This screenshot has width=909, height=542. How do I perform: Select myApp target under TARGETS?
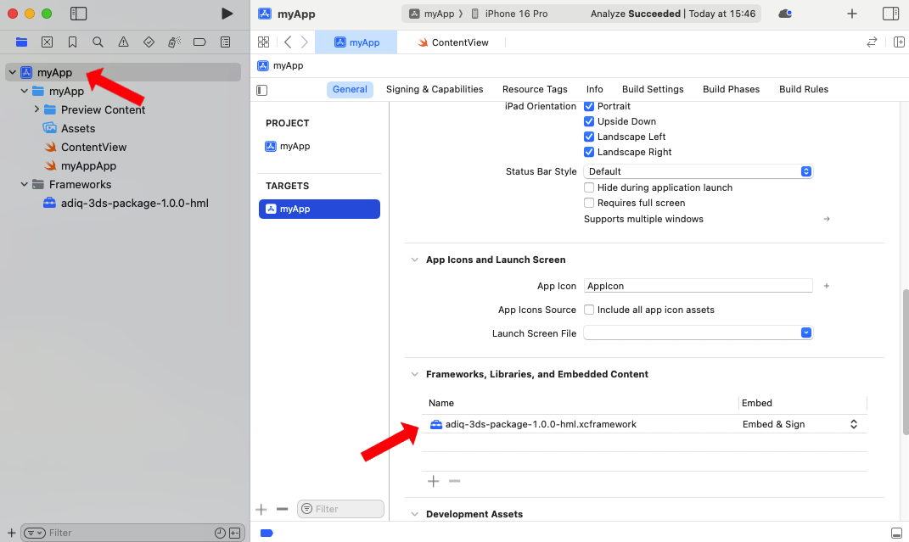click(x=319, y=209)
